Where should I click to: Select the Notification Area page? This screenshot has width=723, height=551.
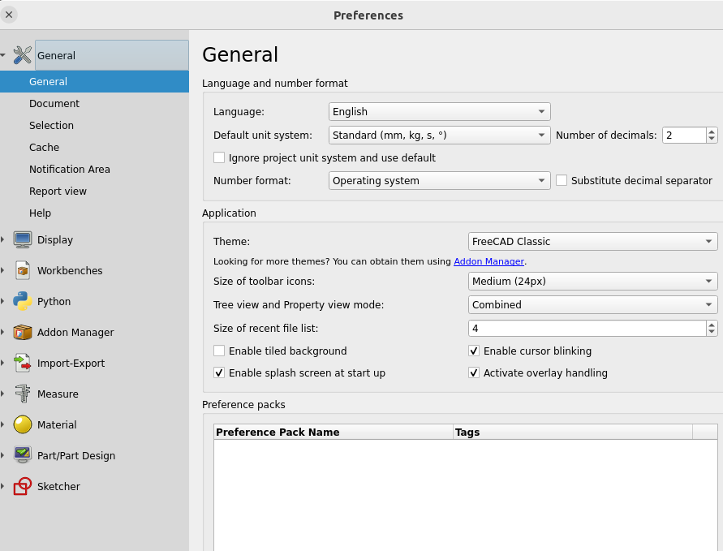(70, 170)
